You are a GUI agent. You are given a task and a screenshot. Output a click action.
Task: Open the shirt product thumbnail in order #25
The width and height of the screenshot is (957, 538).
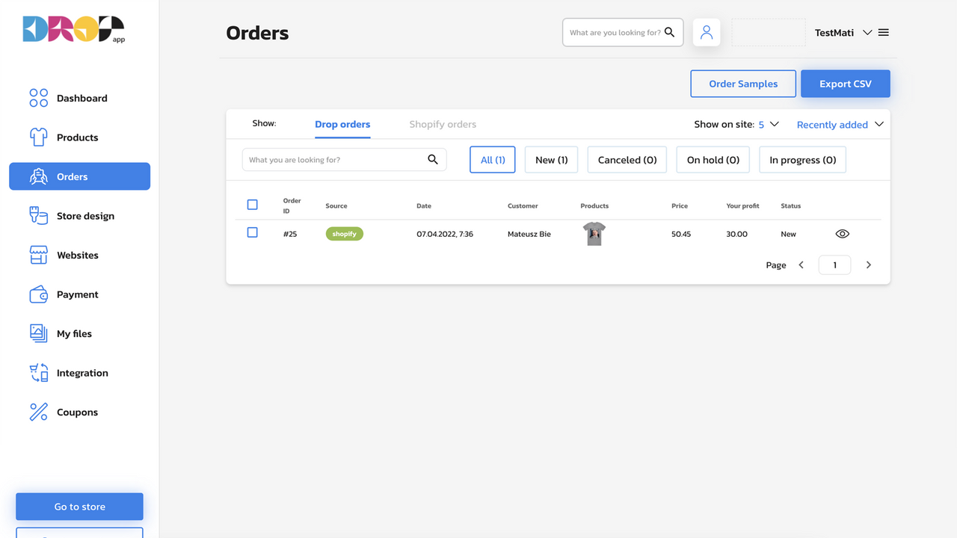click(594, 233)
